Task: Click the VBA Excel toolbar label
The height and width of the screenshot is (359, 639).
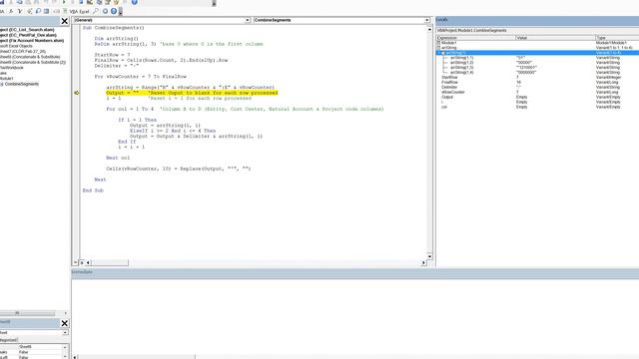Action: pyautogui.click(x=79, y=11)
